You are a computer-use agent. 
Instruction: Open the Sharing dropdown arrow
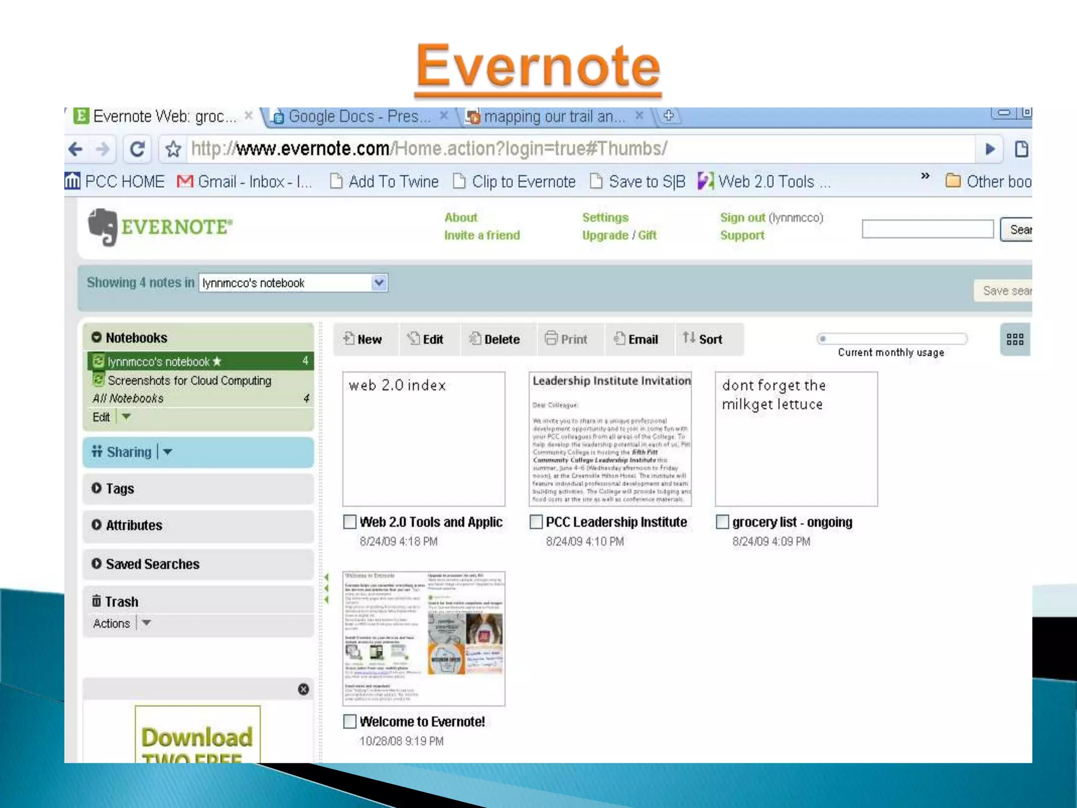point(167,452)
